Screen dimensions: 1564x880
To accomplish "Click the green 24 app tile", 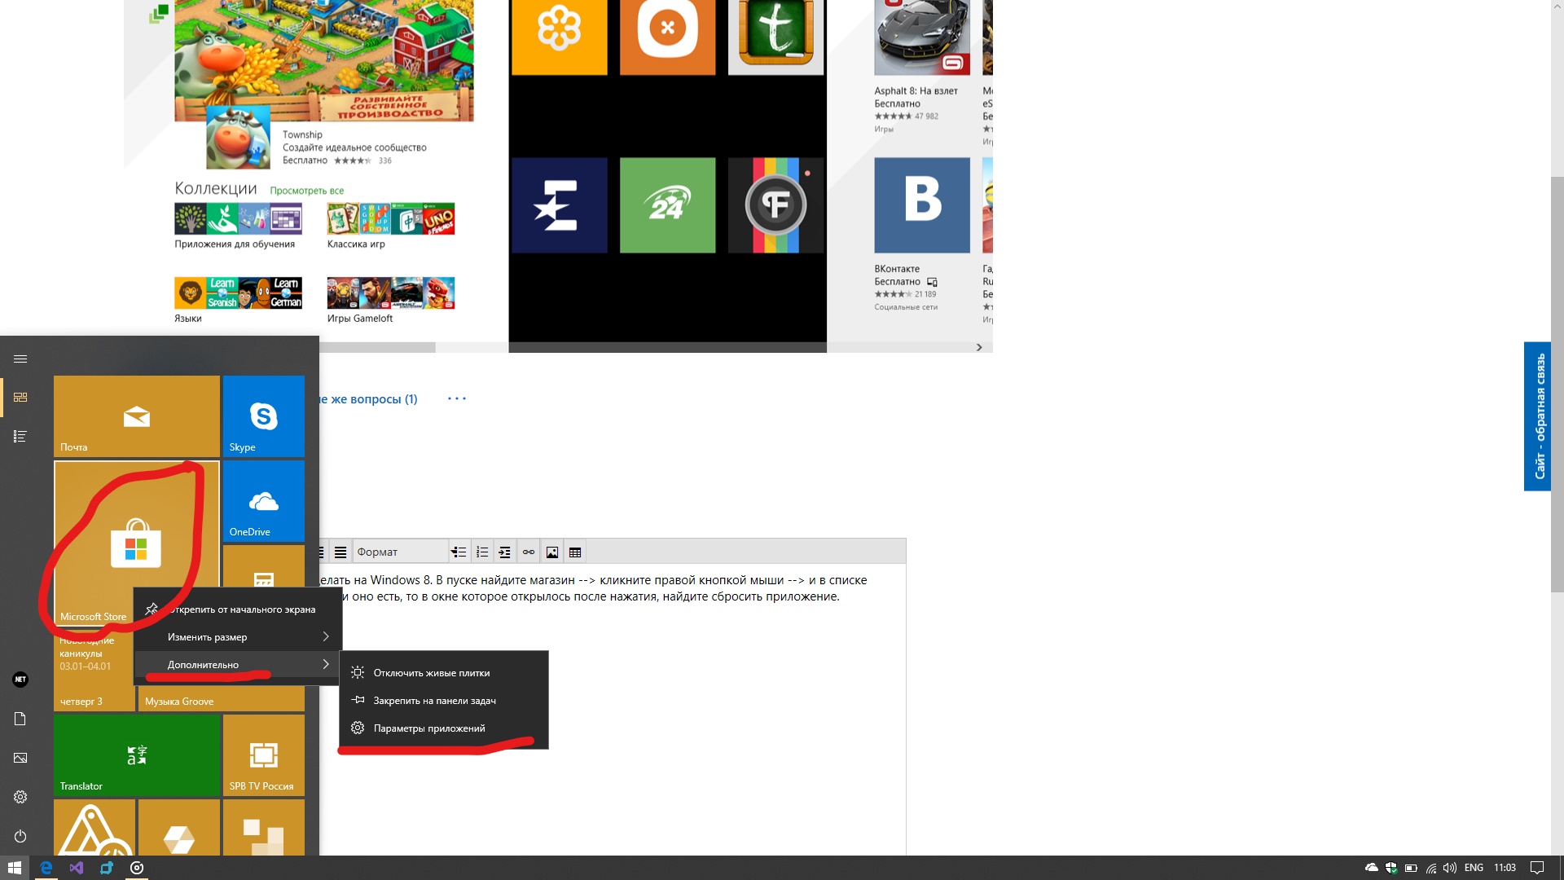I will point(667,205).
